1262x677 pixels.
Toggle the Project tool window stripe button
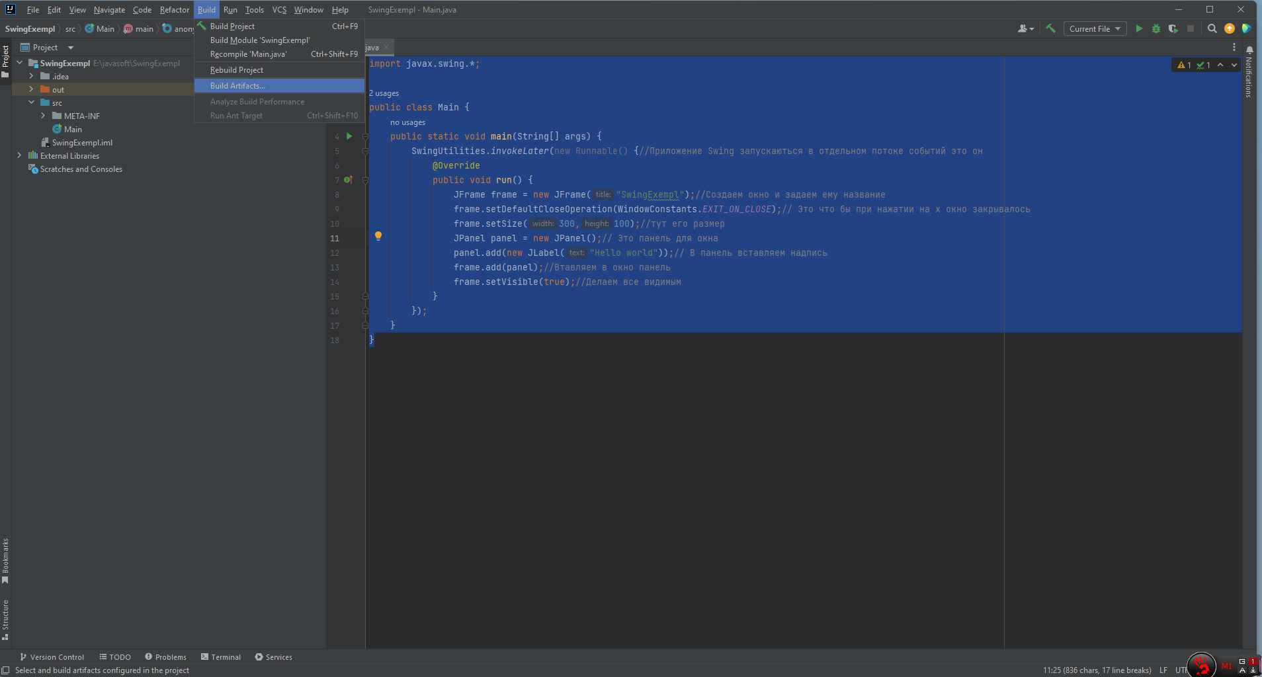[5, 61]
